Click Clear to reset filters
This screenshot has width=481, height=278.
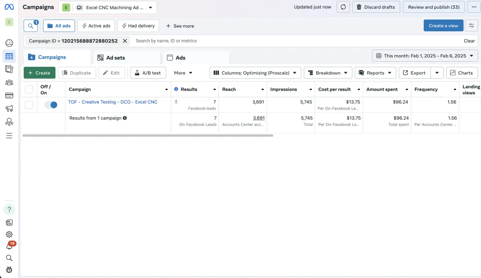pyautogui.click(x=469, y=41)
